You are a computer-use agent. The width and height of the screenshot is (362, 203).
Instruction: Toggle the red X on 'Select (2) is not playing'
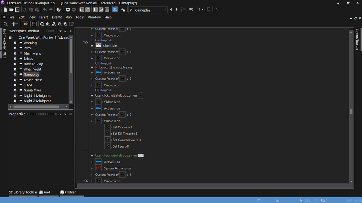click(x=96, y=67)
